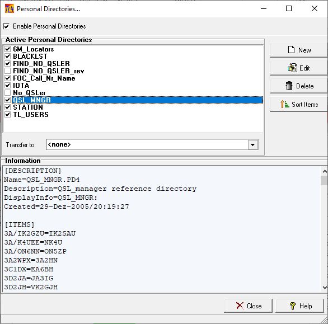This screenshot has height=324, width=328.
Task: Uncheck the FIND_NO_QSLER checkbox
Action: [7, 64]
